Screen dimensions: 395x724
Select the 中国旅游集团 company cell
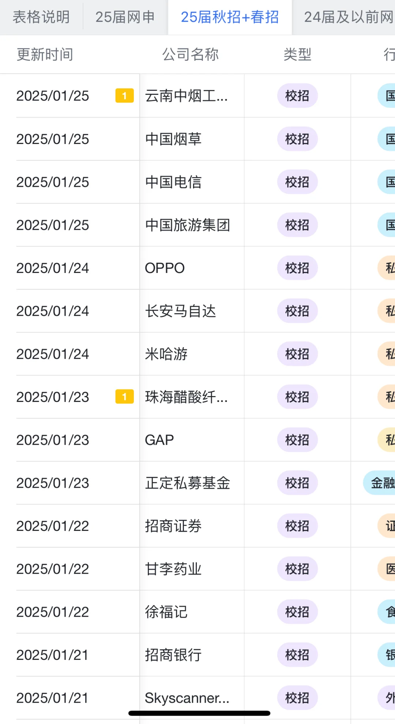187,225
